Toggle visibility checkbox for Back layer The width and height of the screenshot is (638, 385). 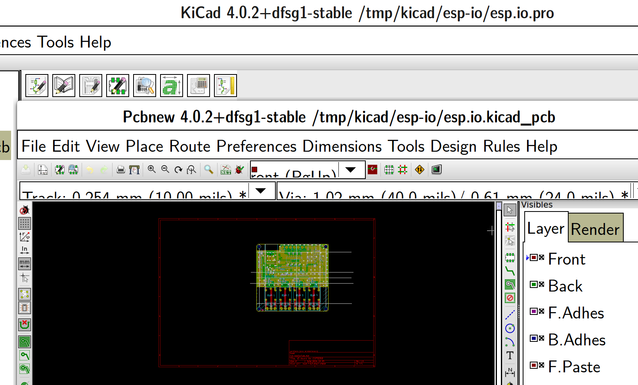tap(542, 284)
